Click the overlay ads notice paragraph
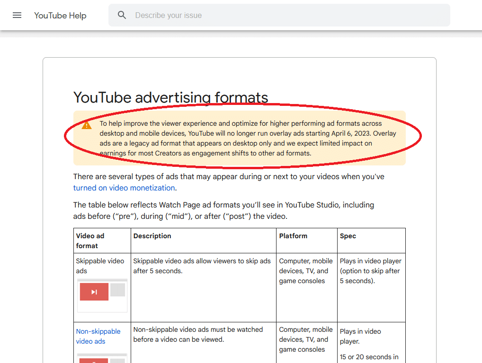482x363 pixels. point(248,138)
